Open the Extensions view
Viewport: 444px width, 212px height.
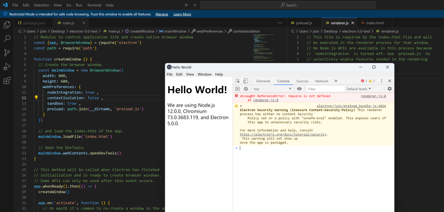tap(7, 80)
